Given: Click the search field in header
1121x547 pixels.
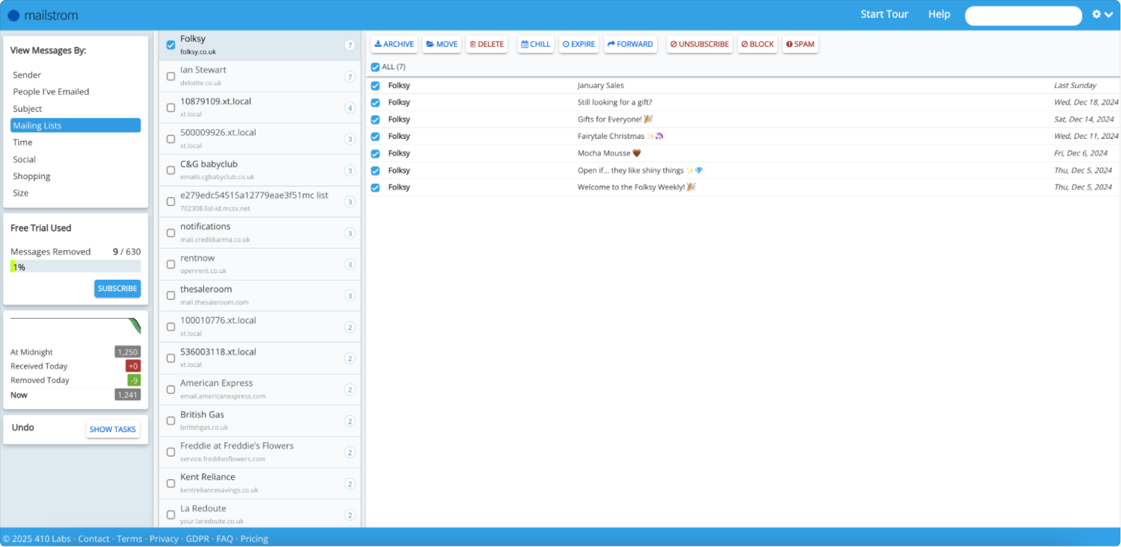Looking at the screenshot, I should (x=1023, y=16).
